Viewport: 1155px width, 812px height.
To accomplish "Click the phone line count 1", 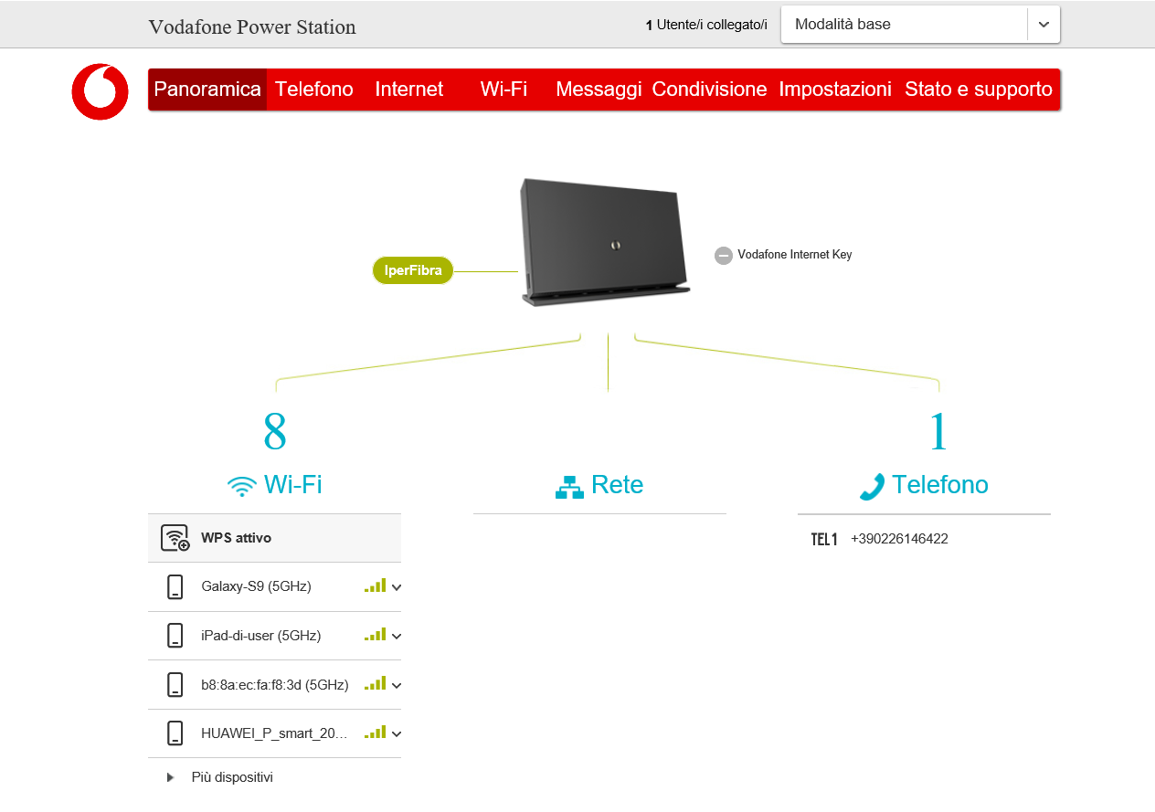I will tap(938, 432).
